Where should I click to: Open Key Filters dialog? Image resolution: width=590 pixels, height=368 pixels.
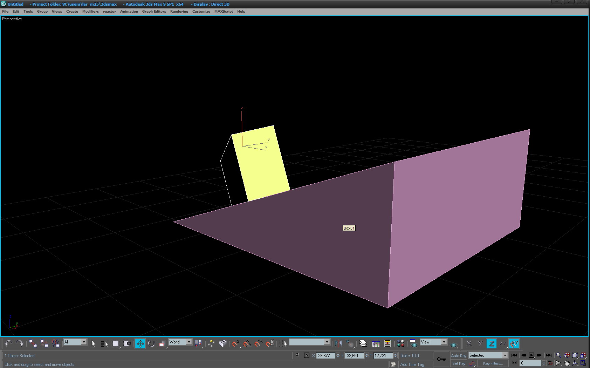(493, 363)
